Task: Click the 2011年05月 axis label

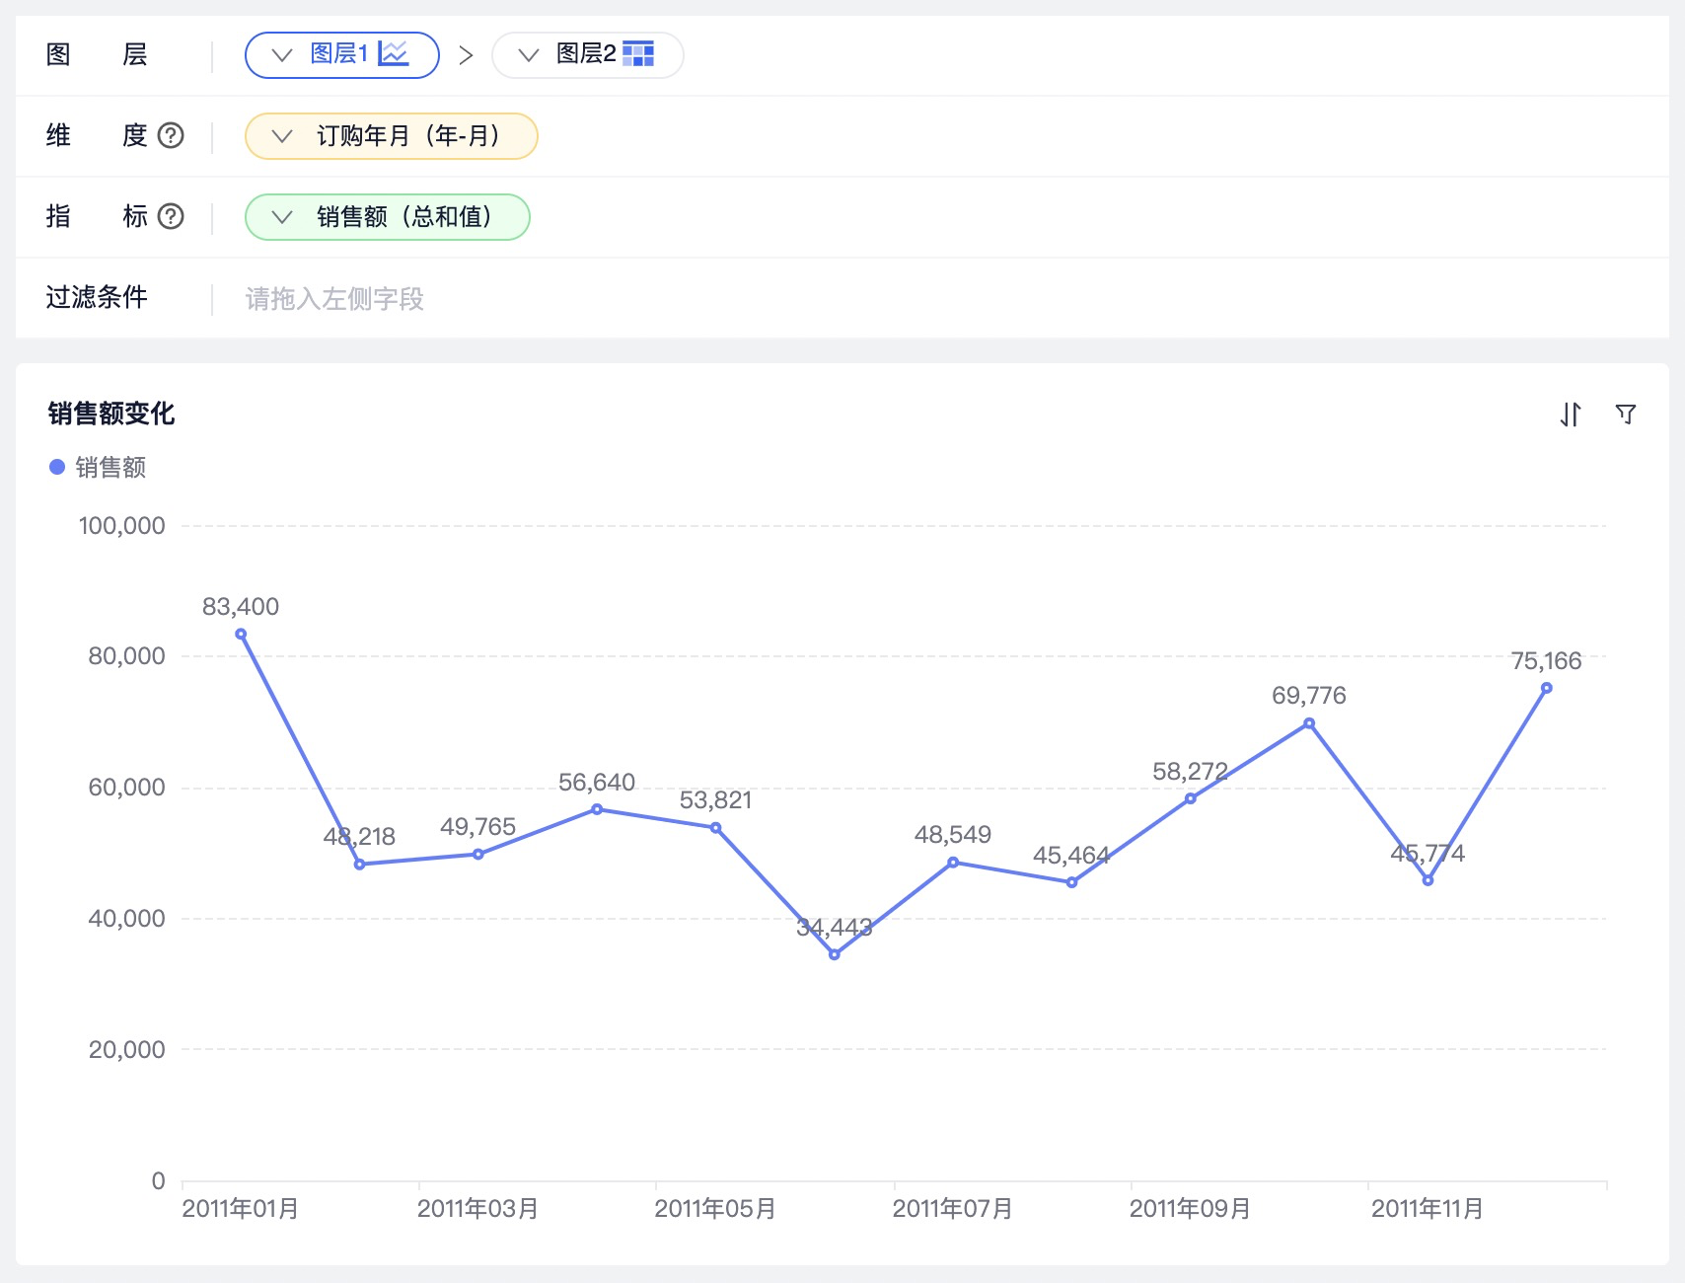Action: (x=715, y=1208)
